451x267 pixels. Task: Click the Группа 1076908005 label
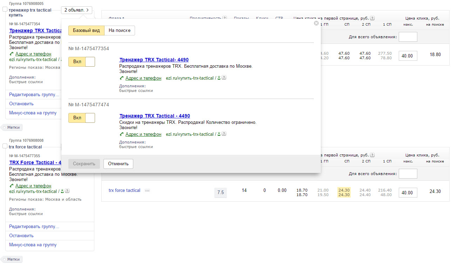click(x=26, y=4)
